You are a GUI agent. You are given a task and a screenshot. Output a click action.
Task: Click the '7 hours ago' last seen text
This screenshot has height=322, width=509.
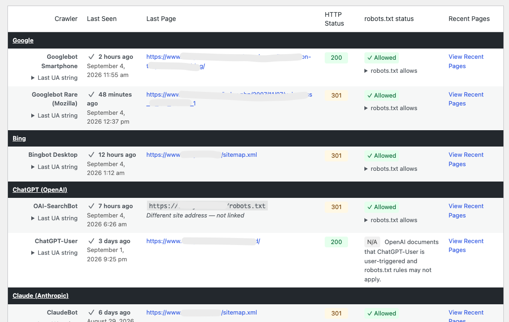pyautogui.click(x=116, y=206)
